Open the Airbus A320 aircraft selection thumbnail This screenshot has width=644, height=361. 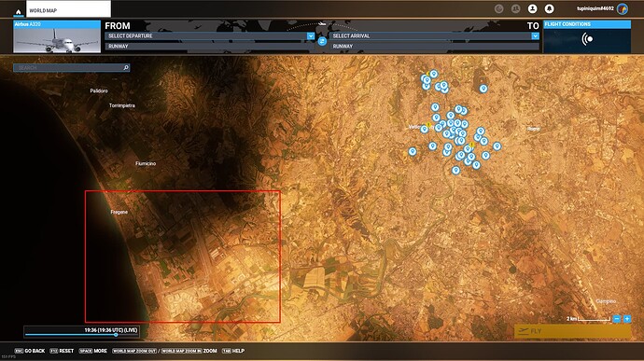coord(57,37)
